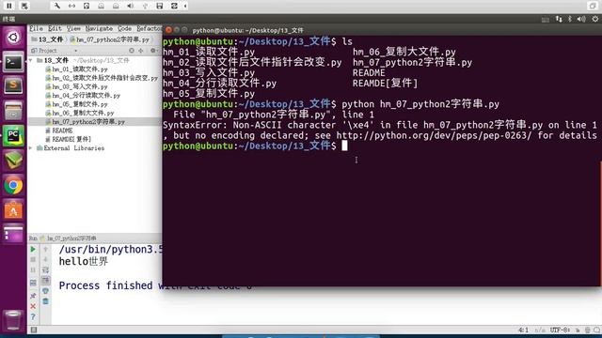602x338 pixels.
Task: Open PyCharm File menu
Action: pyautogui.click(x=37, y=29)
